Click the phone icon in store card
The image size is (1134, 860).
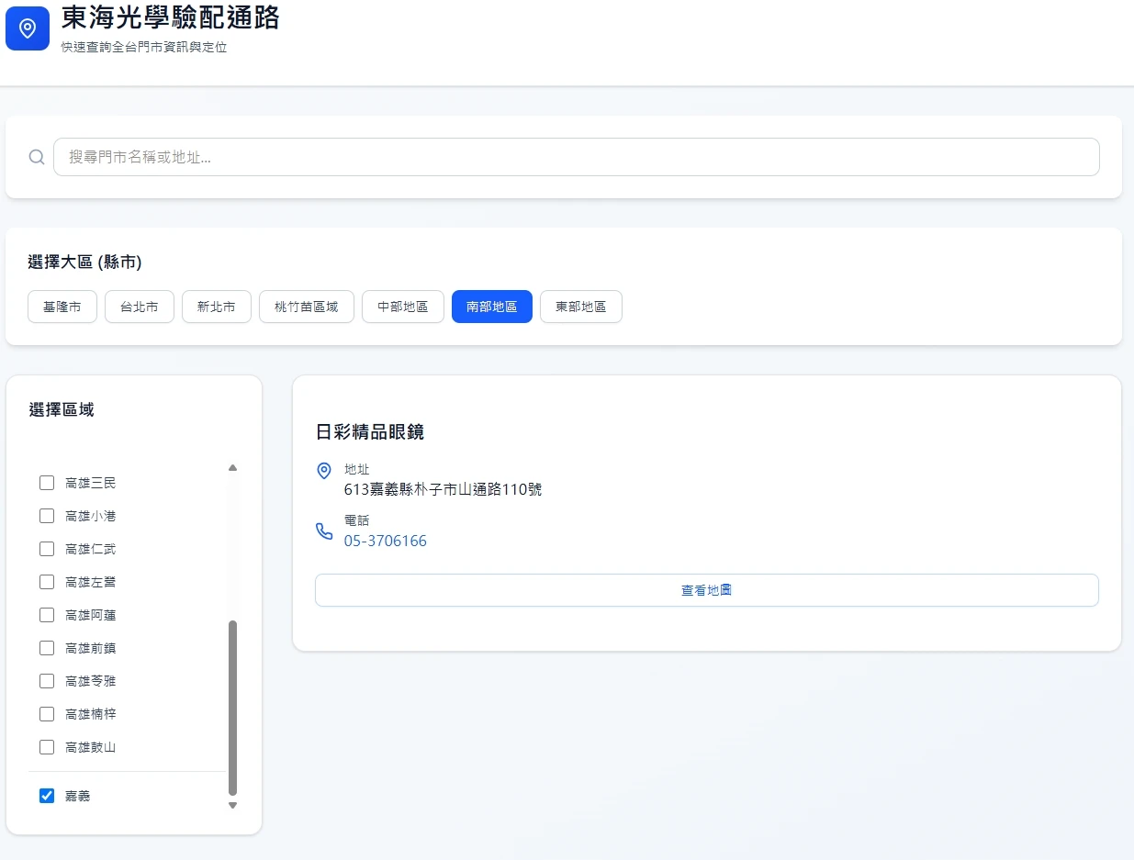324,531
